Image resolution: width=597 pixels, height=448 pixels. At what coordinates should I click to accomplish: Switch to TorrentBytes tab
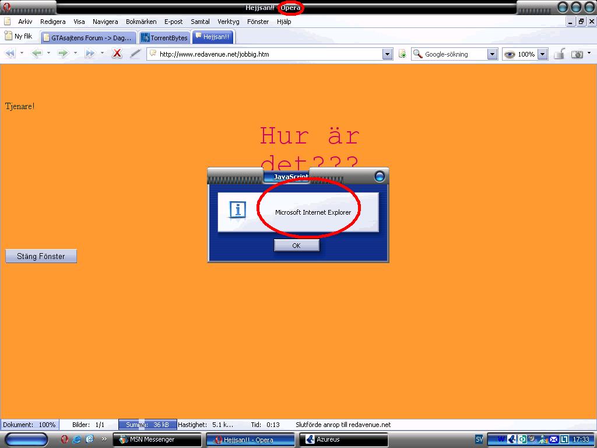[x=164, y=38]
